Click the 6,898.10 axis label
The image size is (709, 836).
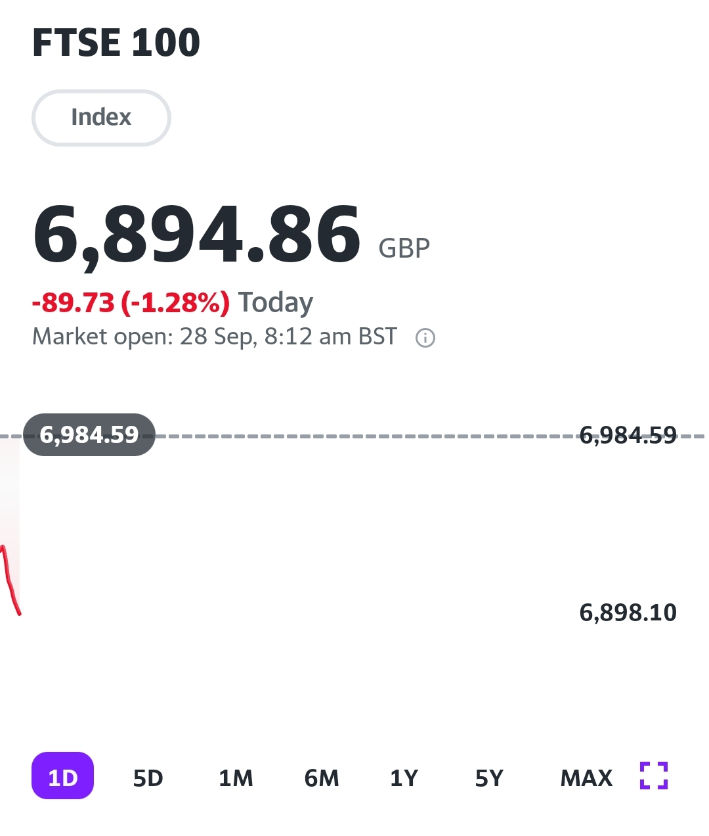pyautogui.click(x=628, y=613)
